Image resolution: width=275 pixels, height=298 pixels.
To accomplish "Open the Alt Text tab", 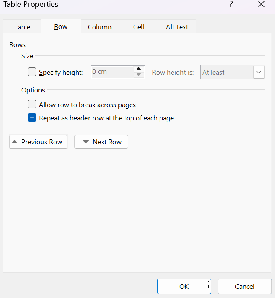I will pyautogui.click(x=177, y=27).
